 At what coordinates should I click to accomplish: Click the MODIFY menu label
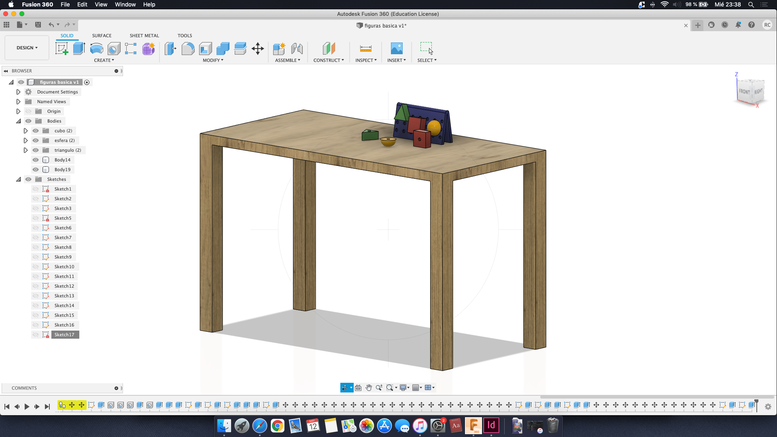213,60
